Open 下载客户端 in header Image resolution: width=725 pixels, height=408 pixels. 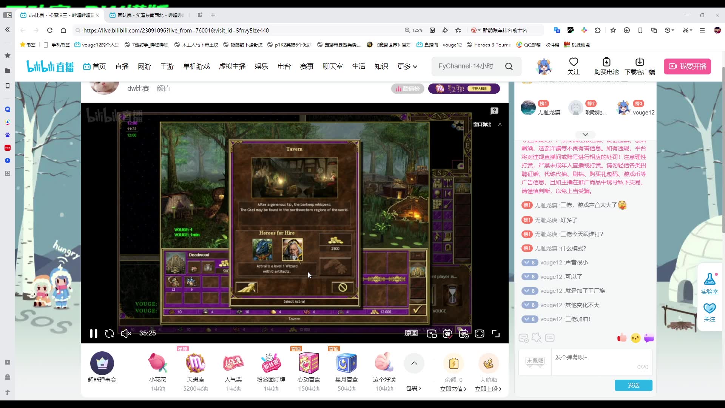tap(640, 66)
